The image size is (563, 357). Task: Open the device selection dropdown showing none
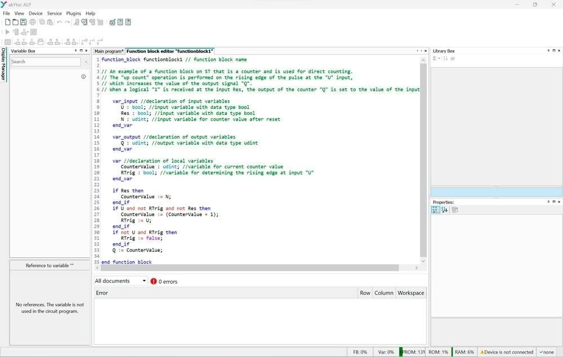click(x=546, y=351)
